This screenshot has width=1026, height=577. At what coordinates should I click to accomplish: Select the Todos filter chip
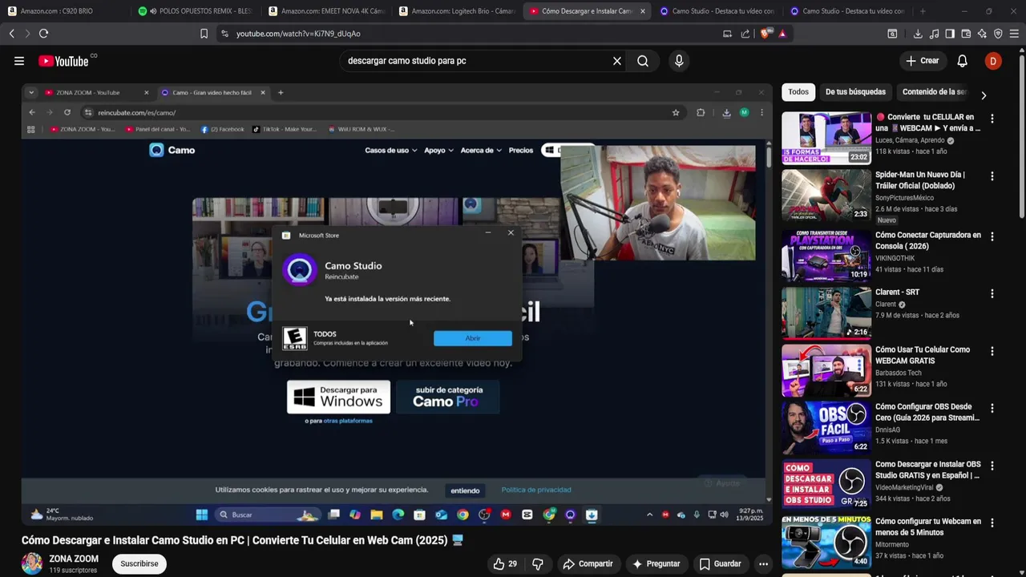pyautogui.click(x=798, y=92)
